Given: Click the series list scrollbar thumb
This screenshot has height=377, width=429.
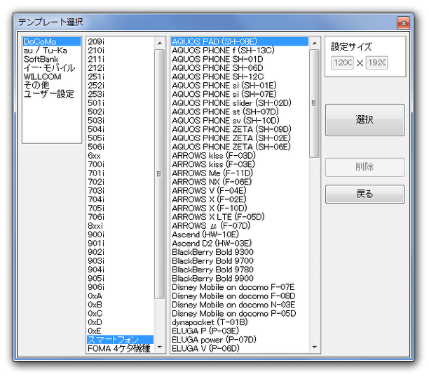Looking at the screenshot, I should pyautogui.click(x=159, y=173).
